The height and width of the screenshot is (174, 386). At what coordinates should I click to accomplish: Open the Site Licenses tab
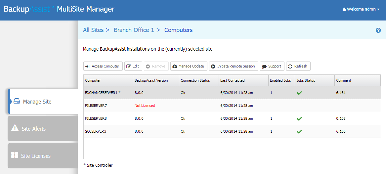43,155
